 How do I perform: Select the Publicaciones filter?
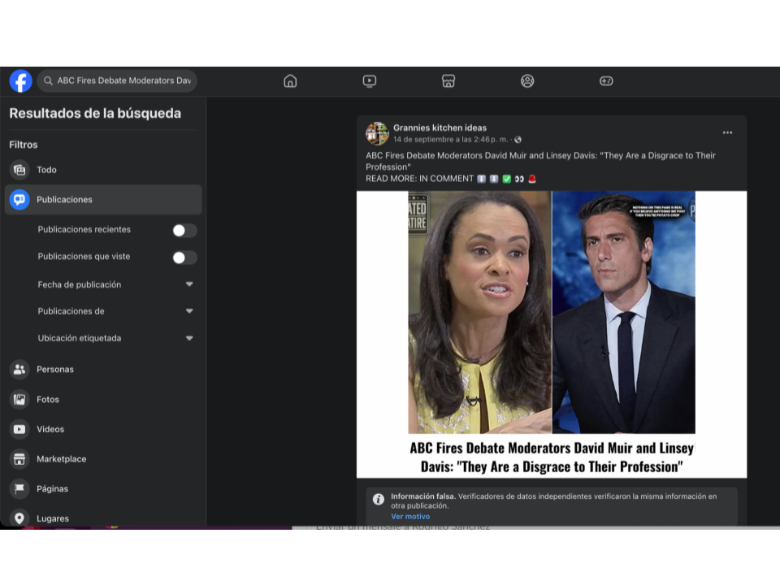(x=103, y=200)
